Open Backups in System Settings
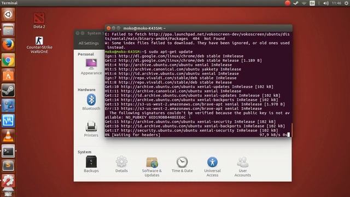Image resolution: width=350 pixels, height=197 pixels. click(x=91, y=164)
